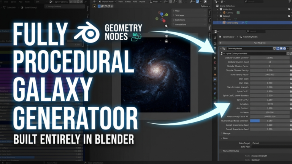Click the Add Modifier button
This screenshot has width=292, height=164.
pos(255,43)
